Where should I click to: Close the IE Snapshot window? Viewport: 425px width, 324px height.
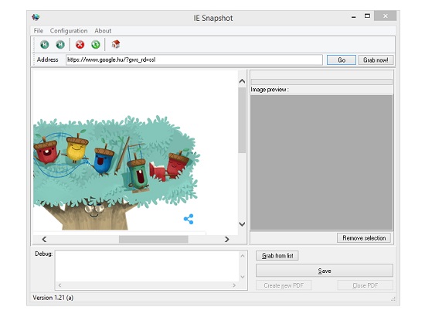click(385, 16)
